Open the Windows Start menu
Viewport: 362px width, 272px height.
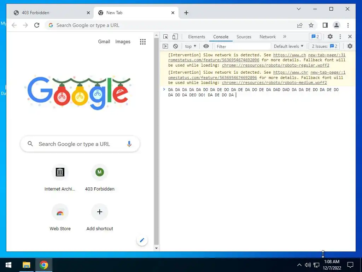[x=8, y=265]
